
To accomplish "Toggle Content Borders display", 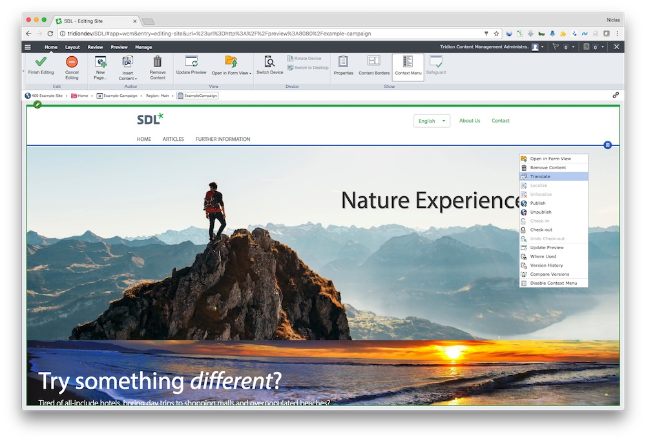I will coord(374,61).
